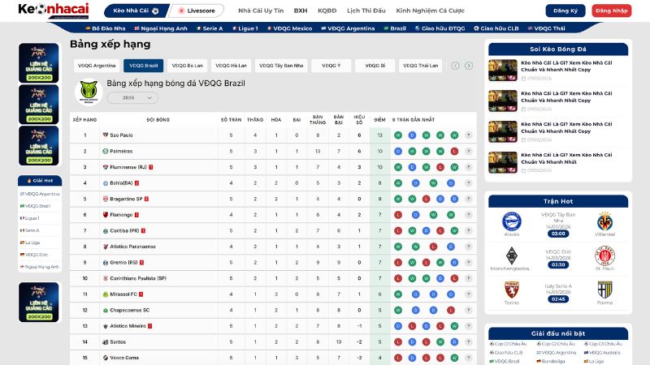Viewport: 650px width, 365px height.
Task: Click the Monchengladbach team logo
Action: 512,255
